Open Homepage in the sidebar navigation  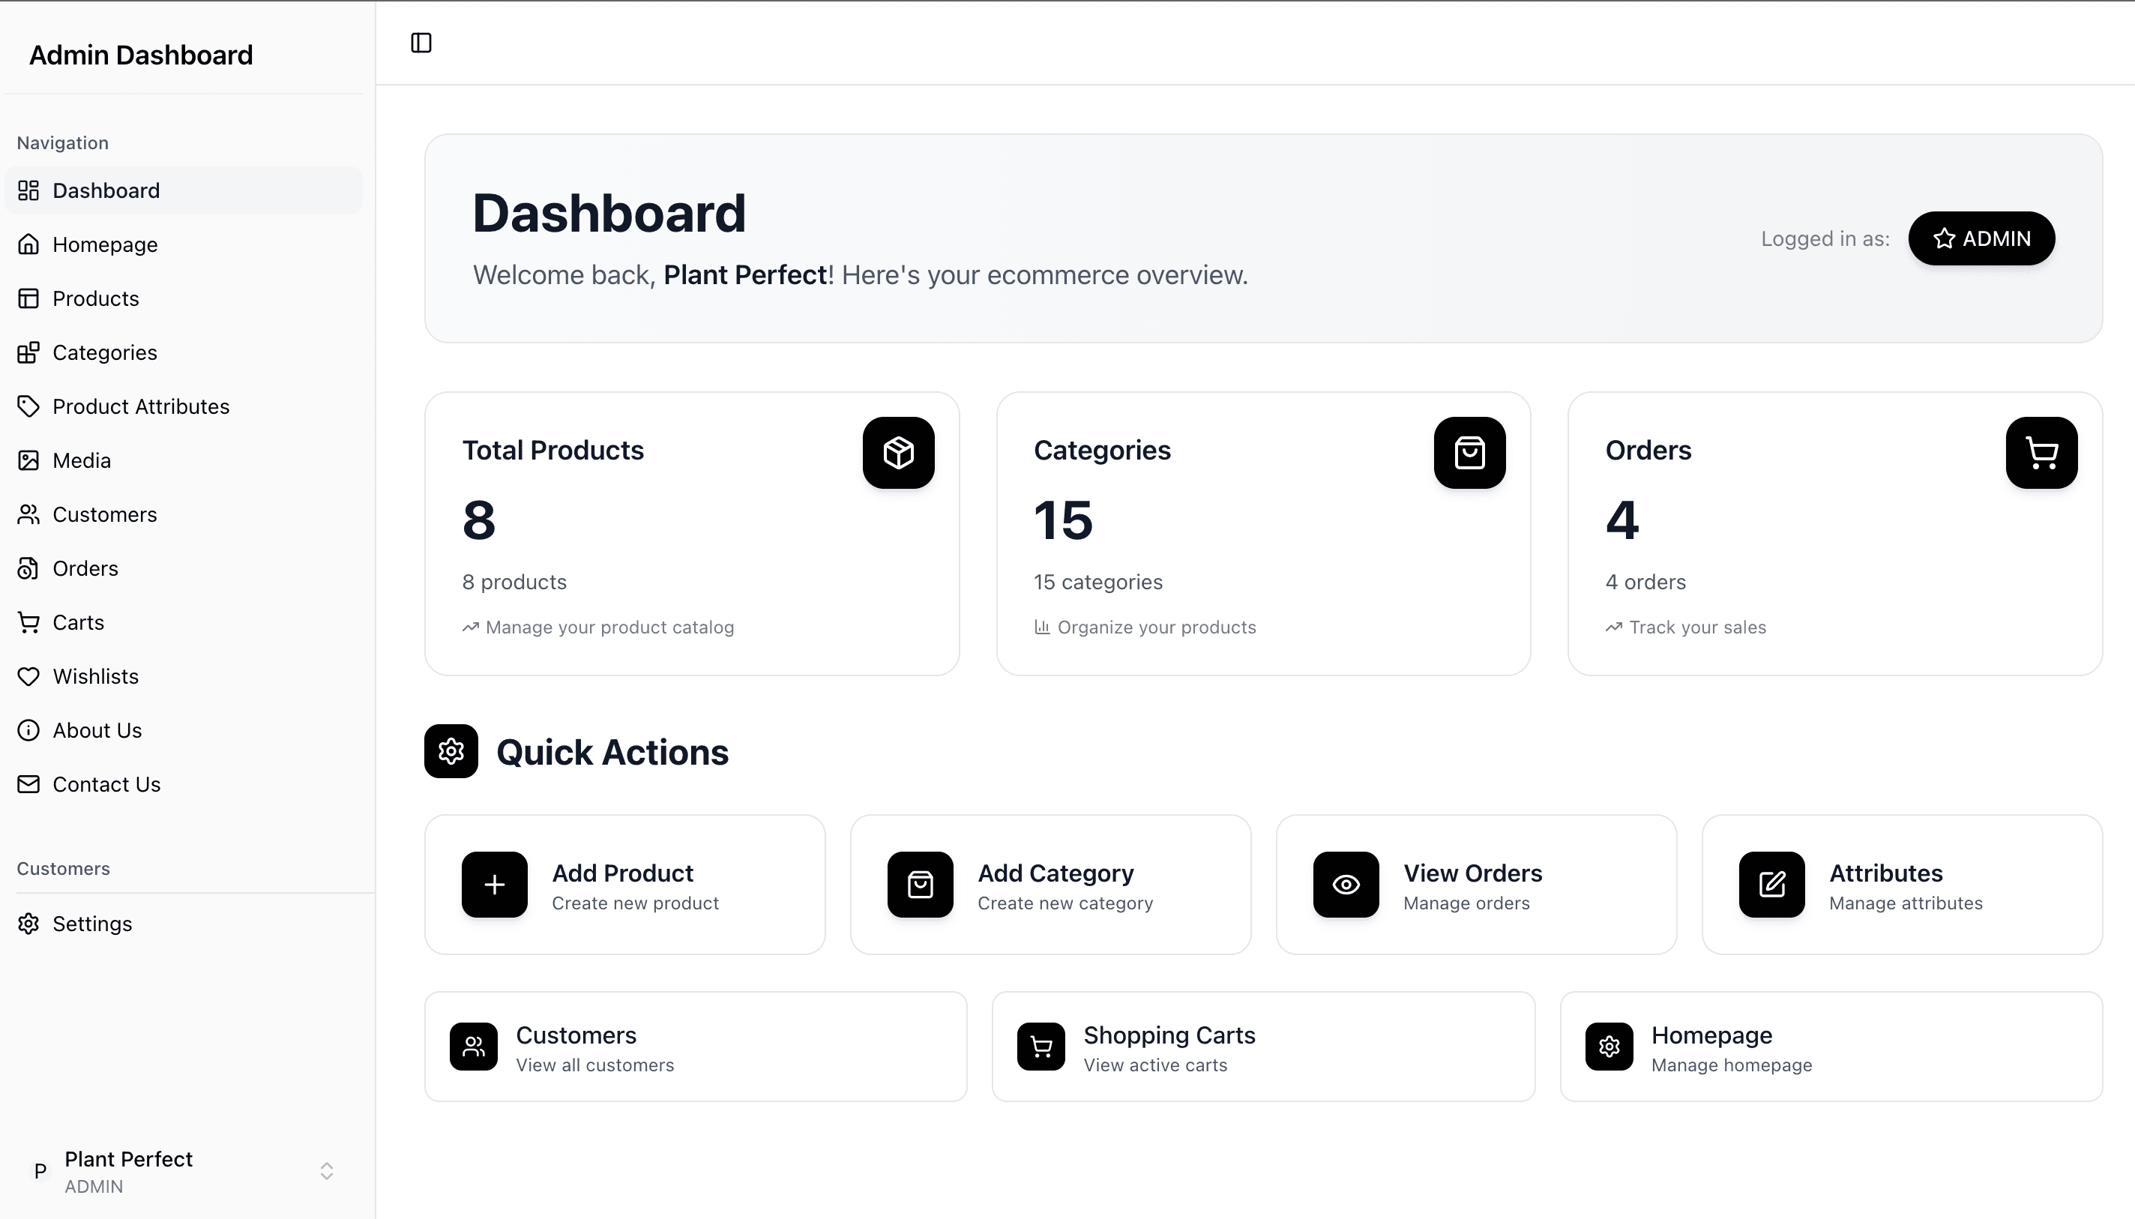[x=184, y=244]
